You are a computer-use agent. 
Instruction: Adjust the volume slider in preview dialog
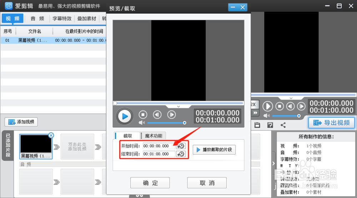click(167, 123)
